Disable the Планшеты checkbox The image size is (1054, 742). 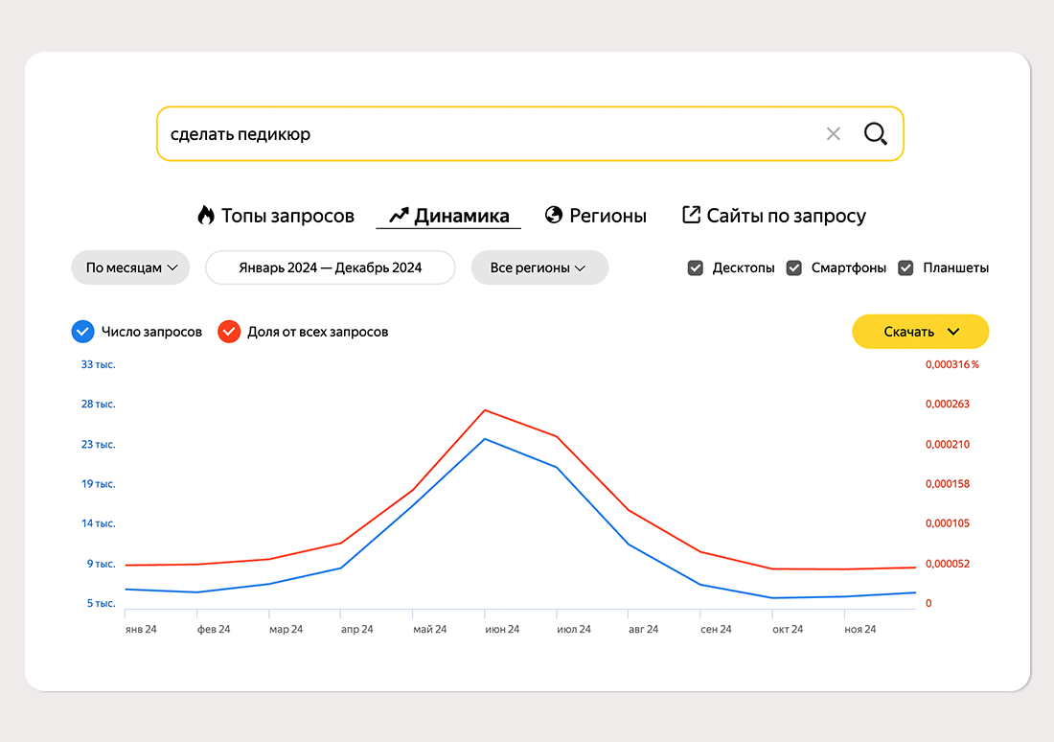905,268
